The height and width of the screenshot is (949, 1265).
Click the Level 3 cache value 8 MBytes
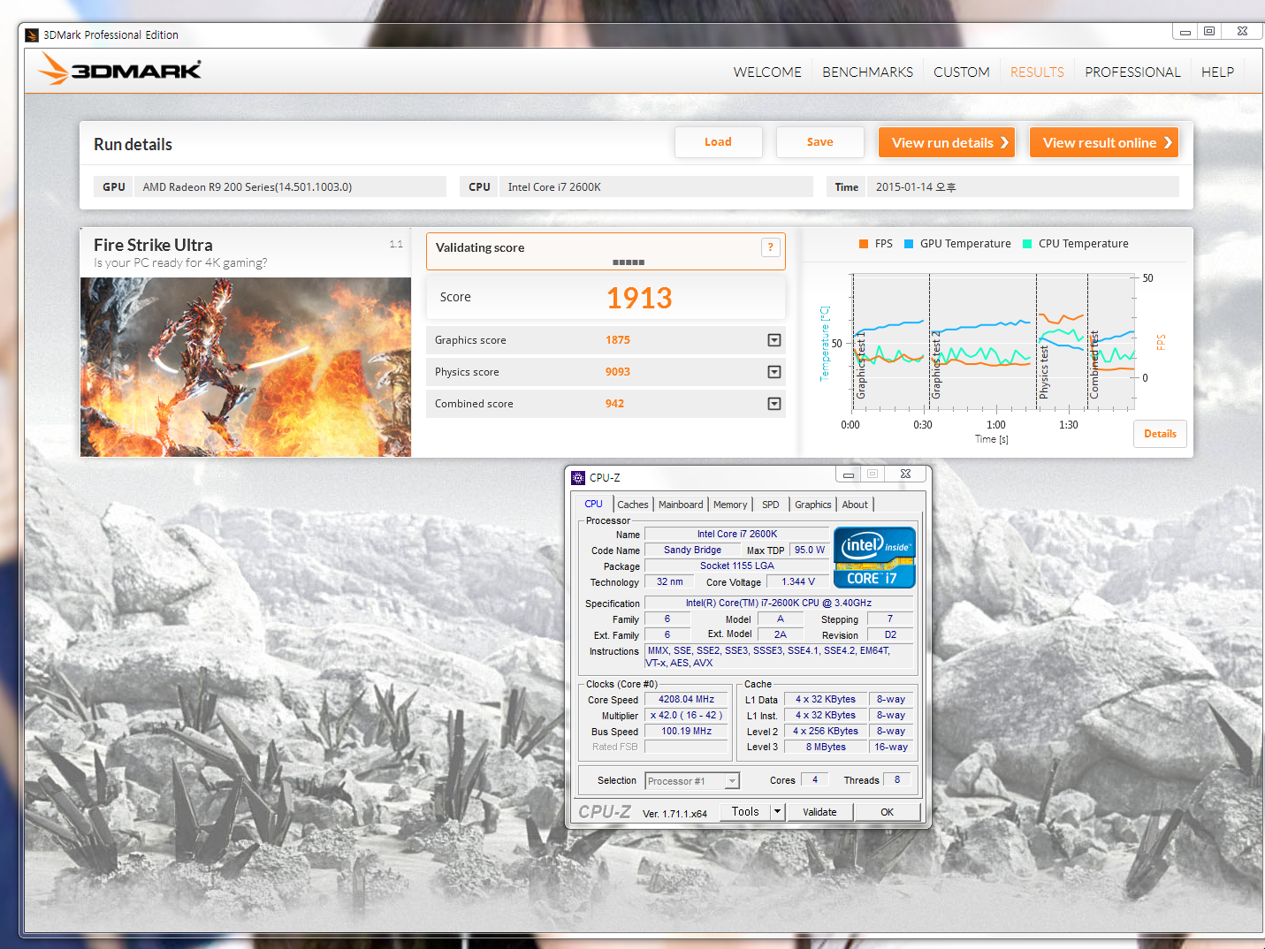[x=826, y=747]
